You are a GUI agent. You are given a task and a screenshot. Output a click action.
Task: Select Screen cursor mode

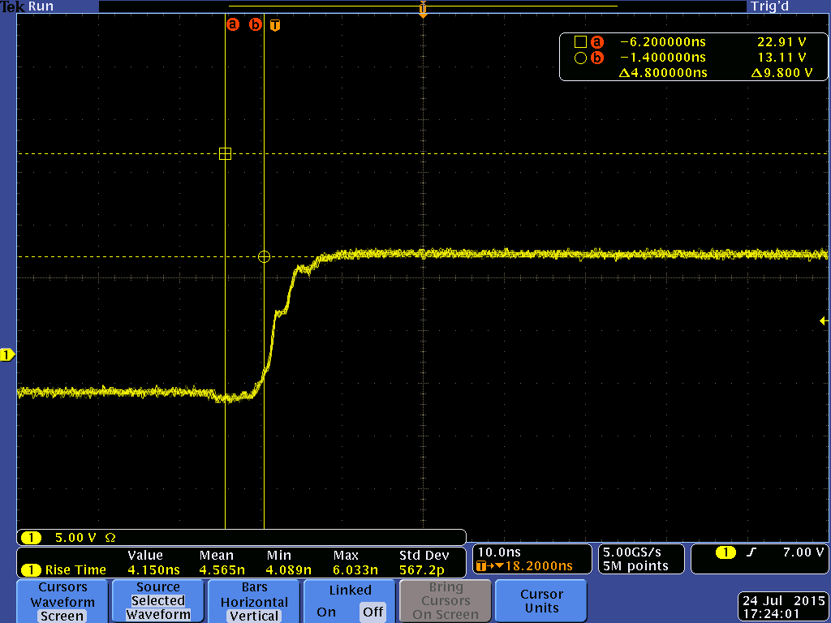click(x=62, y=616)
